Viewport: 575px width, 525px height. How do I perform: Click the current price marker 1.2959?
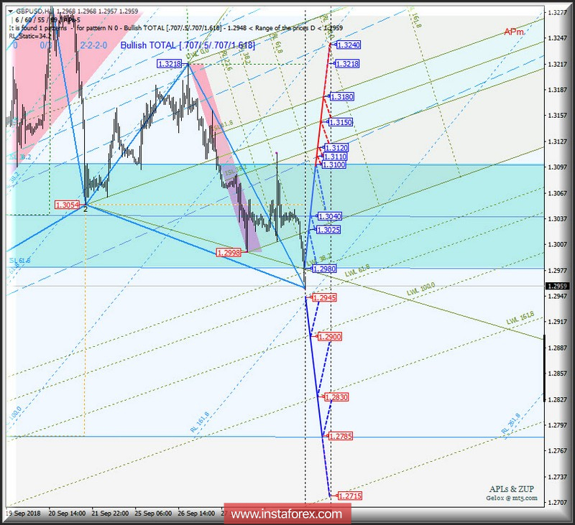558,286
